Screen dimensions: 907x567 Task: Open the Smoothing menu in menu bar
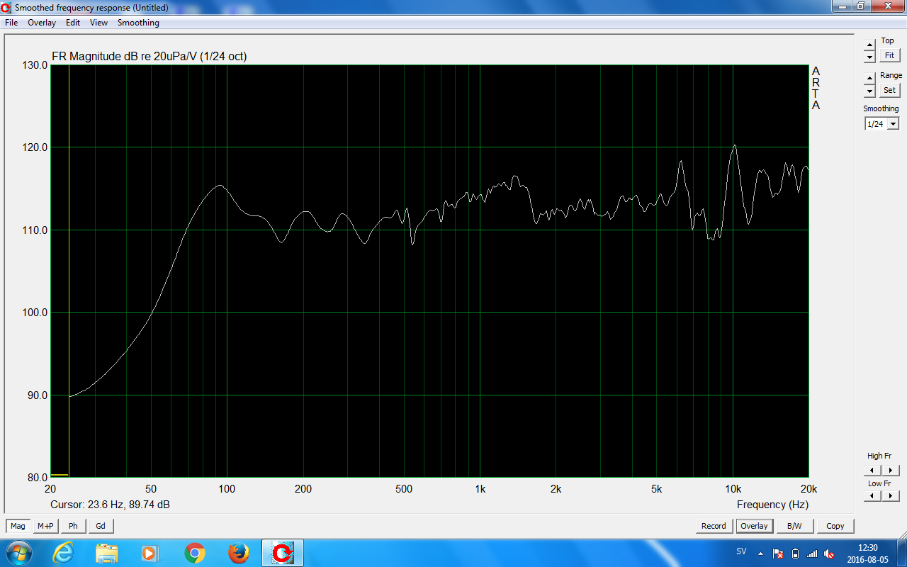coord(138,23)
